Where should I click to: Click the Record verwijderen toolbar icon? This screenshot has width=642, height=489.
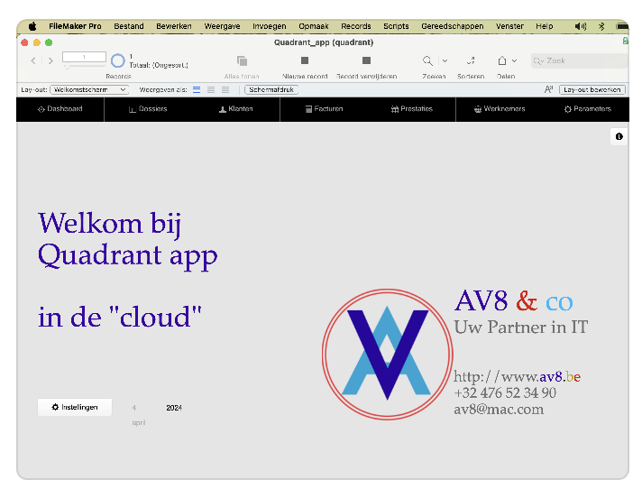pos(366,60)
